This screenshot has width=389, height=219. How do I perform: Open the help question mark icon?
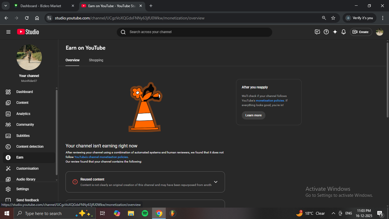point(326,32)
